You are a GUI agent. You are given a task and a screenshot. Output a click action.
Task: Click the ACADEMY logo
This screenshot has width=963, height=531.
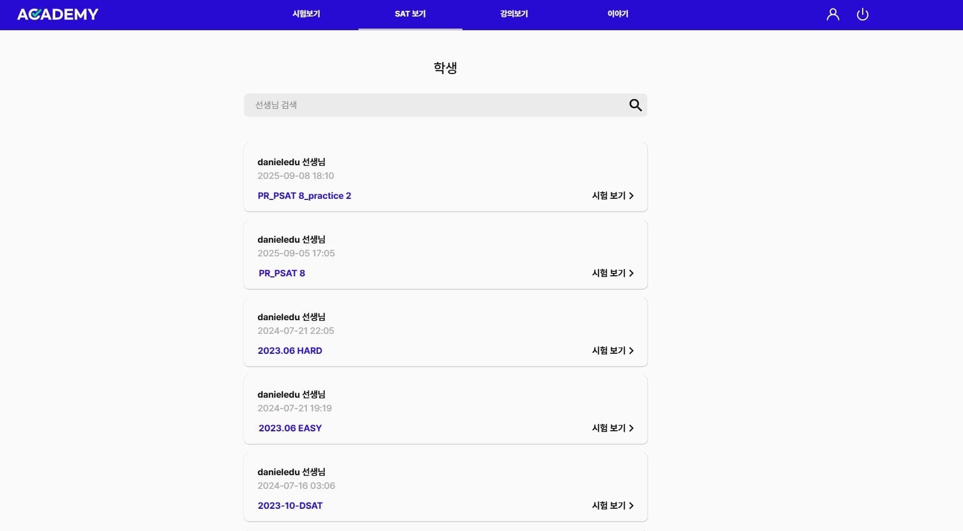(58, 14)
